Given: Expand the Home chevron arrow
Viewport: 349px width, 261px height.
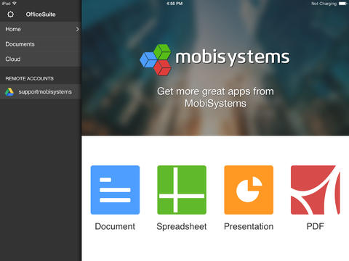Looking at the screenshot, I should coord(77,29).
